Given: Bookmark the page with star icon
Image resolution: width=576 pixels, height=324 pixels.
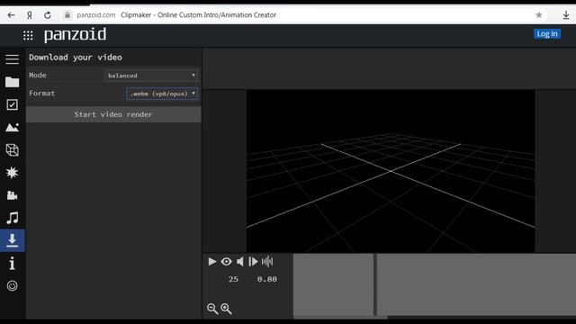Looking at the screenshot, I should point(538,15).
